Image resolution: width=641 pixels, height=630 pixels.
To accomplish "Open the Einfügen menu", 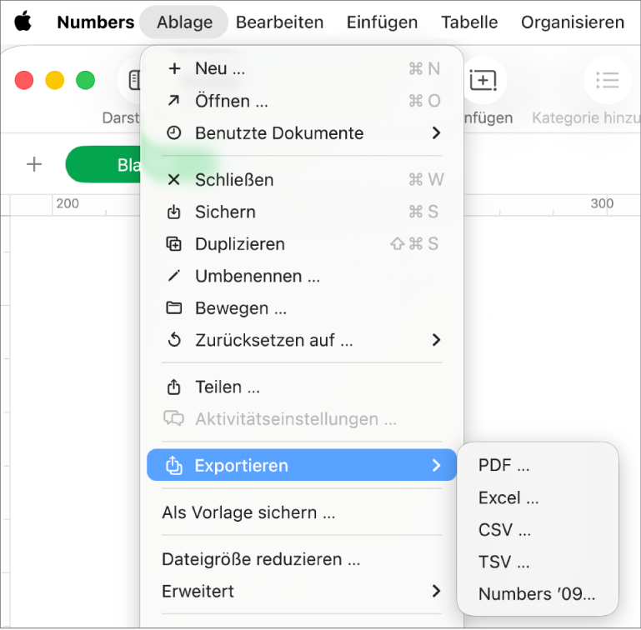I will coord(383,22).
